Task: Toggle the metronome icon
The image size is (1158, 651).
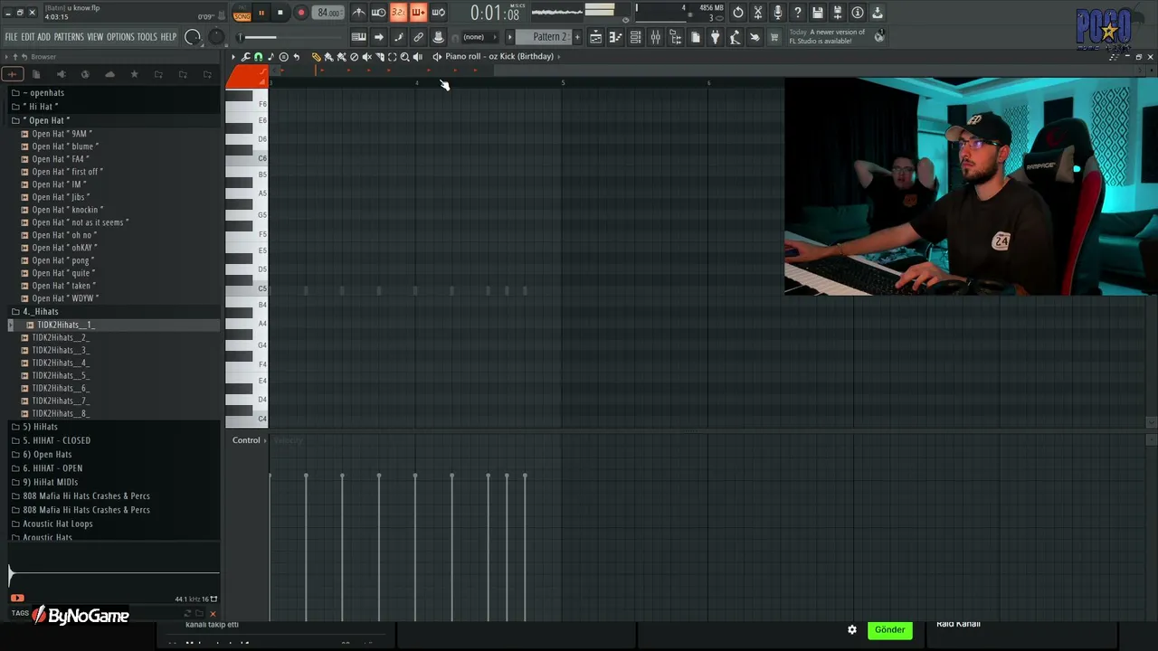Action: 359,13
